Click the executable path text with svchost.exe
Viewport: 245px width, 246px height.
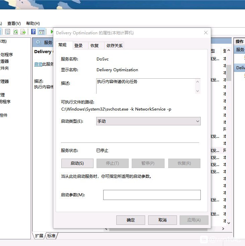[x=116, y=109]
